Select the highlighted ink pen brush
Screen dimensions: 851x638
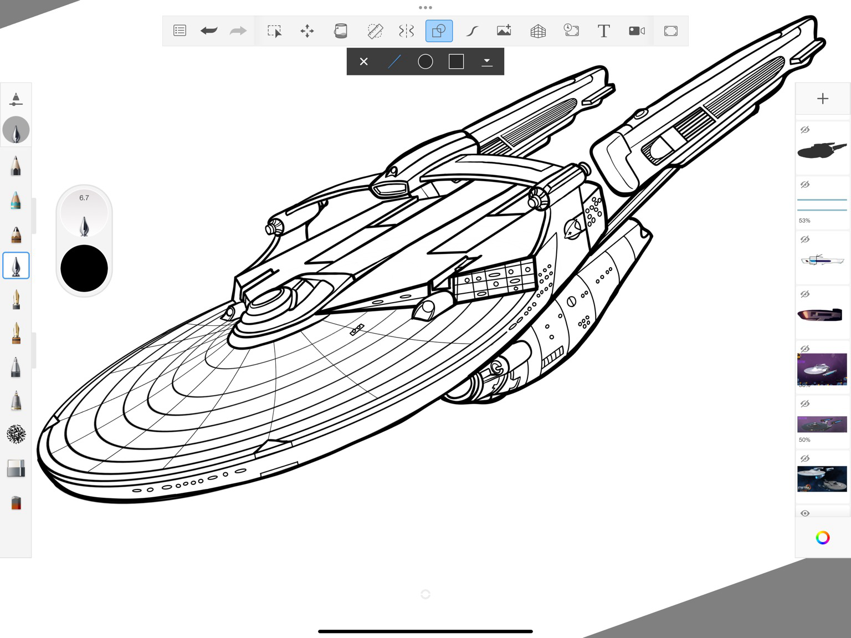[x=16, y=266]
